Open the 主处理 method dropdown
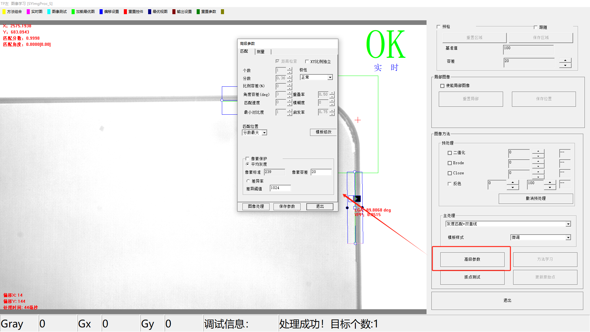 pyautogui.click(x=568, y=224)
